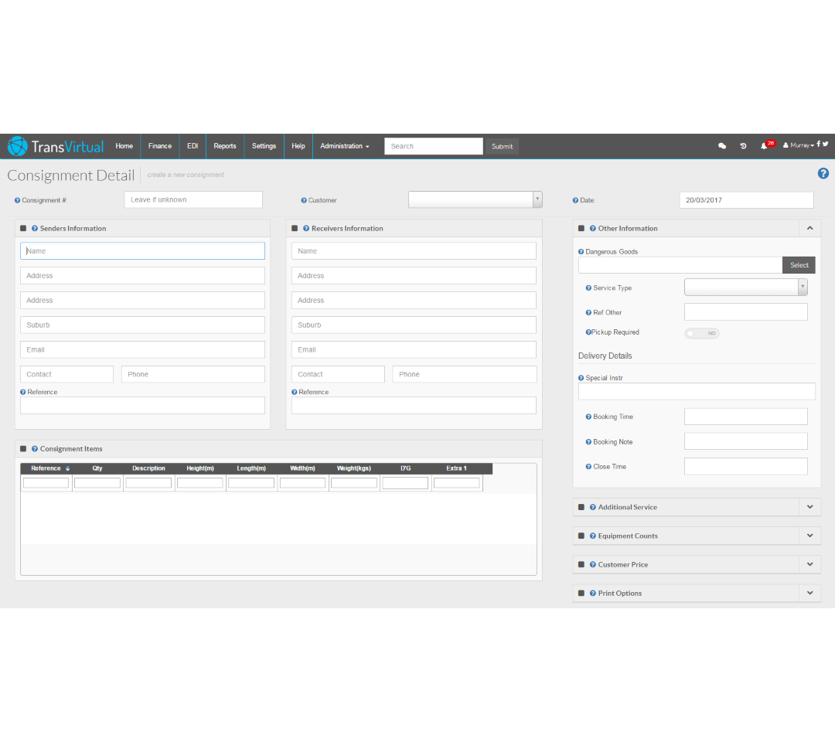
Task: Sort by Reference column header
Action: [46, 468]
